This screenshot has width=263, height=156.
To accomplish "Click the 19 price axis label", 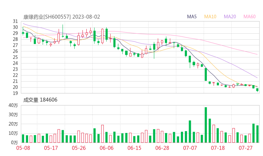I will [15, 93].
